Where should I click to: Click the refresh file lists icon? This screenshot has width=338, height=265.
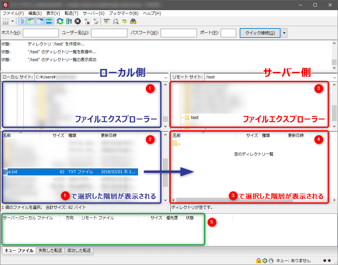point(60,21)
